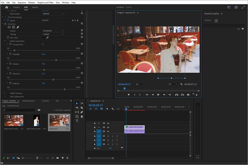
Task: Toggle Transparency animation stopwatch
Action: (10, 44)
